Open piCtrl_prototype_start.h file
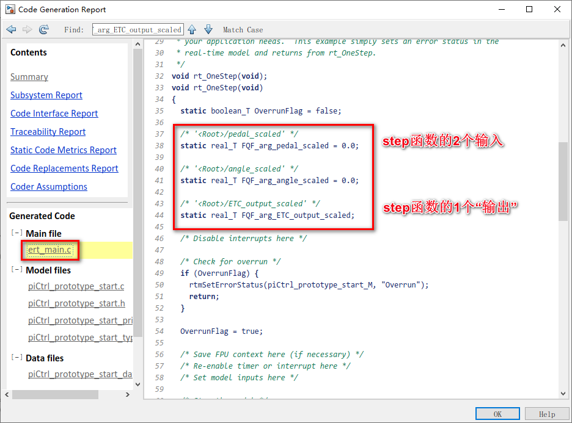Screen dimensions: 572x423 coord(76,303)
